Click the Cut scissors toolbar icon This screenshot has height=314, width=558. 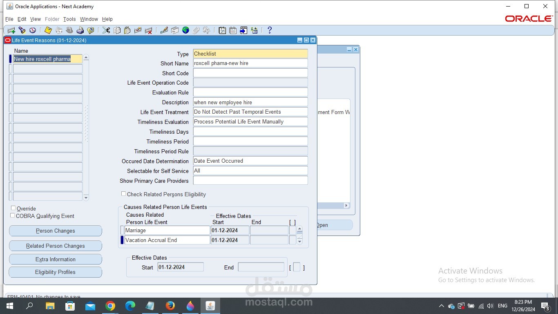pos(106,30)
